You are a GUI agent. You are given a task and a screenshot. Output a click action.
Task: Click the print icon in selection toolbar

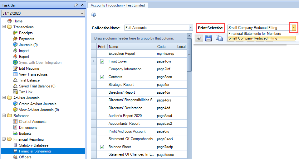199,38
